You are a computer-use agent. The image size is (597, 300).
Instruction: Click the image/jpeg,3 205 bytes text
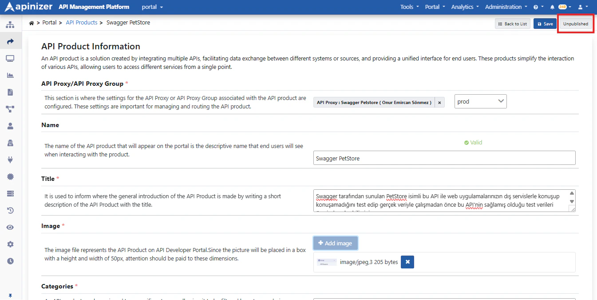tap(369, 262)
